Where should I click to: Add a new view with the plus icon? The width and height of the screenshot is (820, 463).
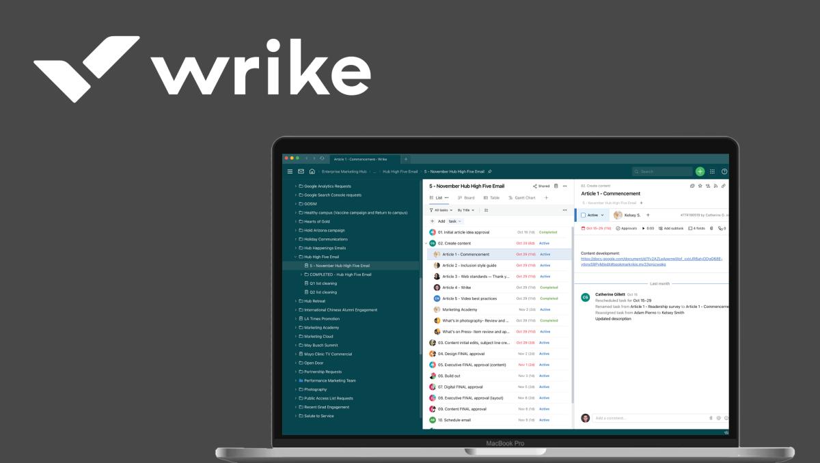[x=546, y=198]
